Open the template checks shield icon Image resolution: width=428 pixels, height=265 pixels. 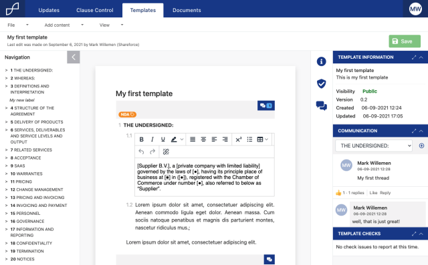pyautogui.click(x=321, y=83)
